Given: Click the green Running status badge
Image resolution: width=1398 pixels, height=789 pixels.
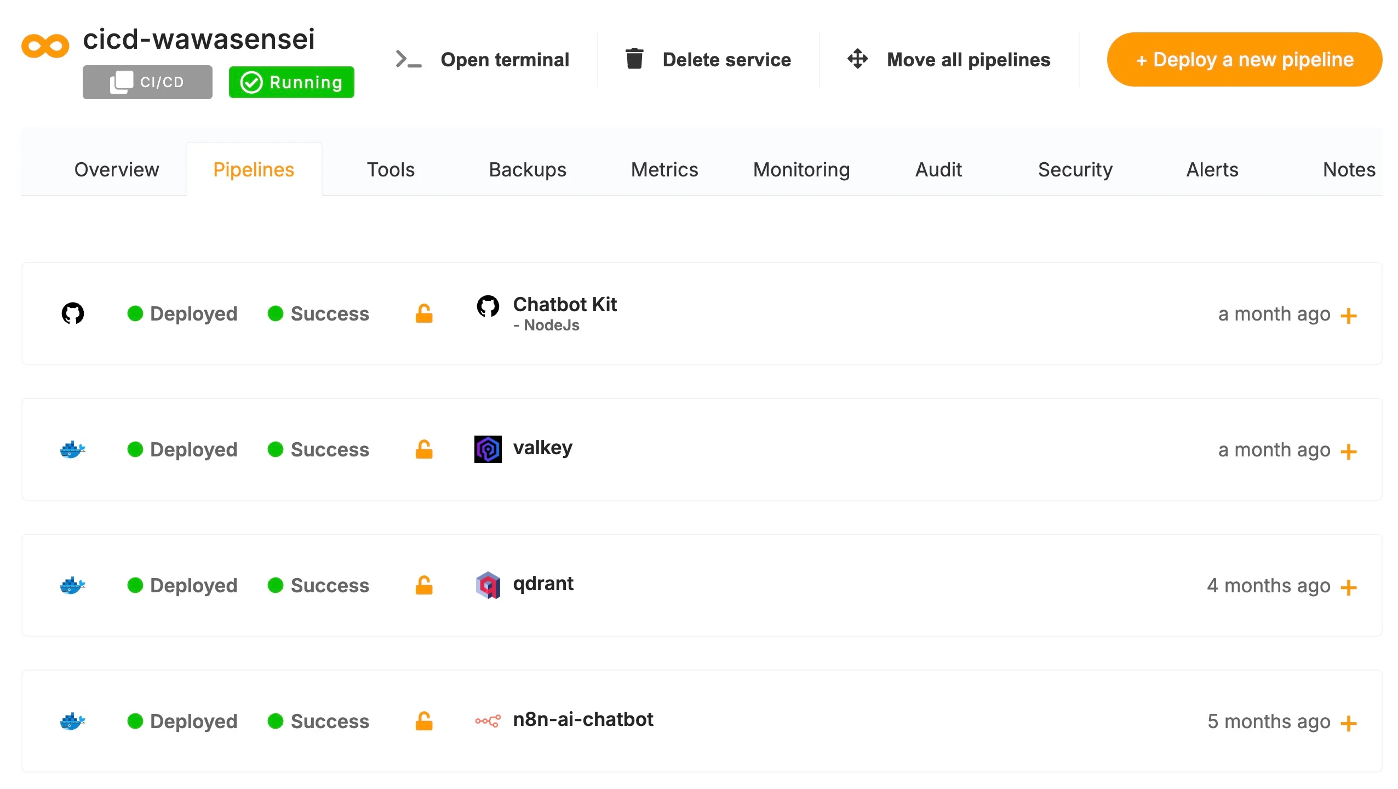Looking at the screenshot, I should [x=291, y=82].
